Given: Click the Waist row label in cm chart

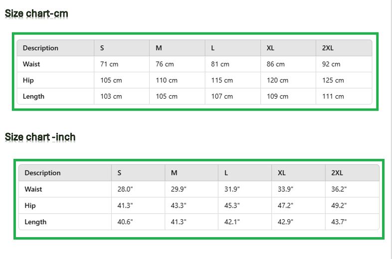Looking at the screenshot, I should click(x=31, y=64).
